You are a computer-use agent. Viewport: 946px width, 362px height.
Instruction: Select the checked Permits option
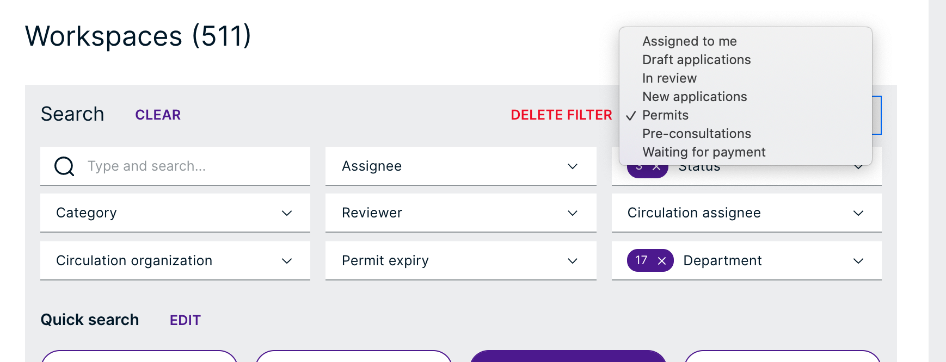pyautogui.click(x=665, y=115)
